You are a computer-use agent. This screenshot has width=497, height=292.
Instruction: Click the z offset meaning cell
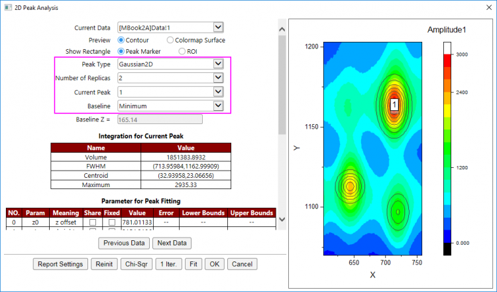(66, 222)
